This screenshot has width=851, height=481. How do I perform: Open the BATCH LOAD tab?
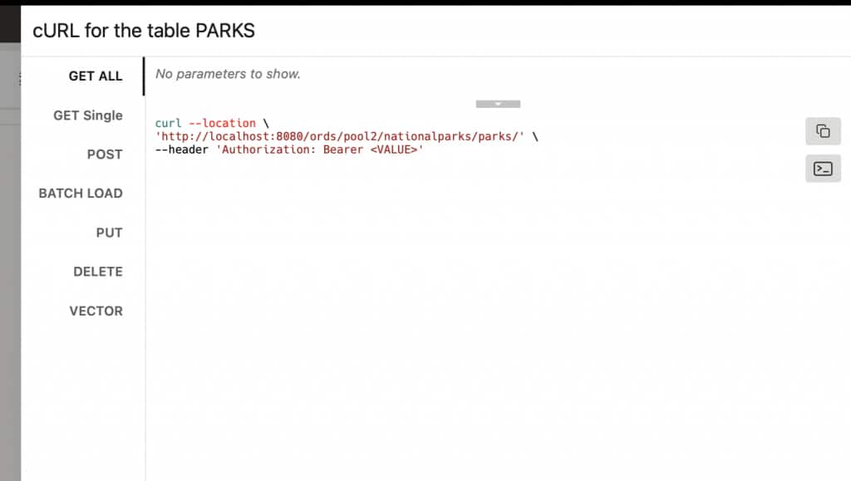coord(80,194)
